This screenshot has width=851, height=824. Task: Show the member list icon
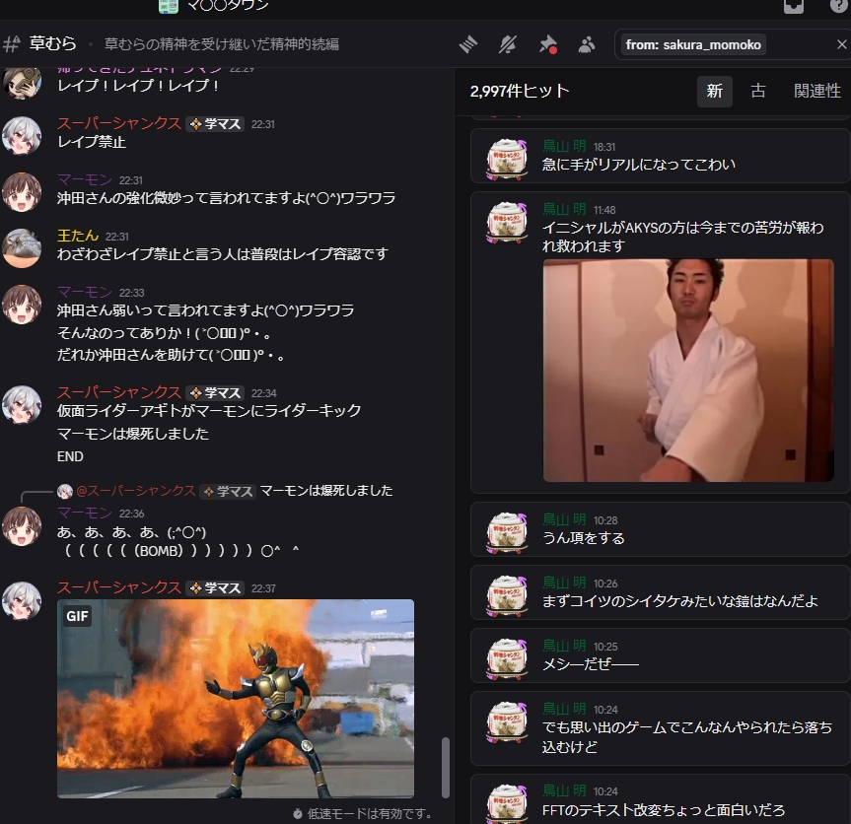(x=587, y=44)
